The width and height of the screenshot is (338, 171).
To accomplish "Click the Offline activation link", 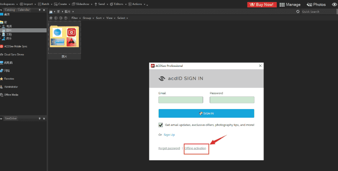I will point(197,148).
